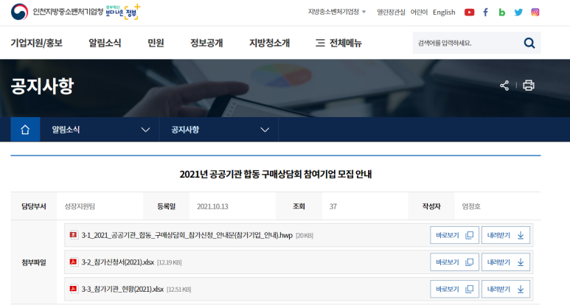
Task: Click the 정부혁신 보다나은 정부 logo
Action: point(123,12)
